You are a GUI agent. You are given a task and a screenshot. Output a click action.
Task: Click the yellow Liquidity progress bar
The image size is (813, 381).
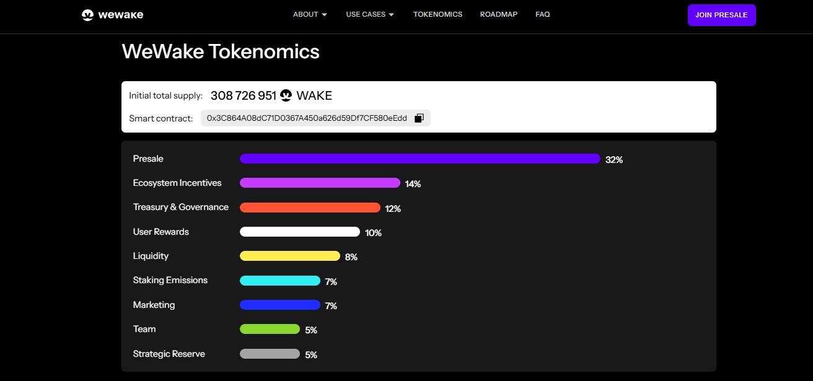pyautogui.click(x=289, y=255)
